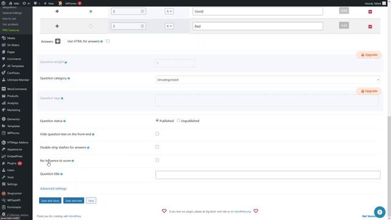Click info icon beside No influence to score
This screenshot has height=220, width=391.
(x=73, y=161)
